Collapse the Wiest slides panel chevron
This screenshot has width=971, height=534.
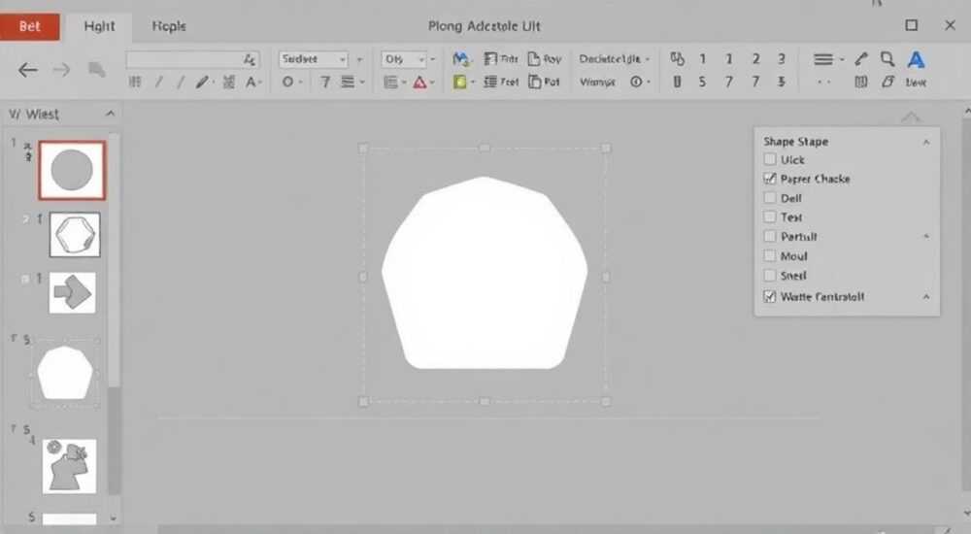(x=111, y=114)
